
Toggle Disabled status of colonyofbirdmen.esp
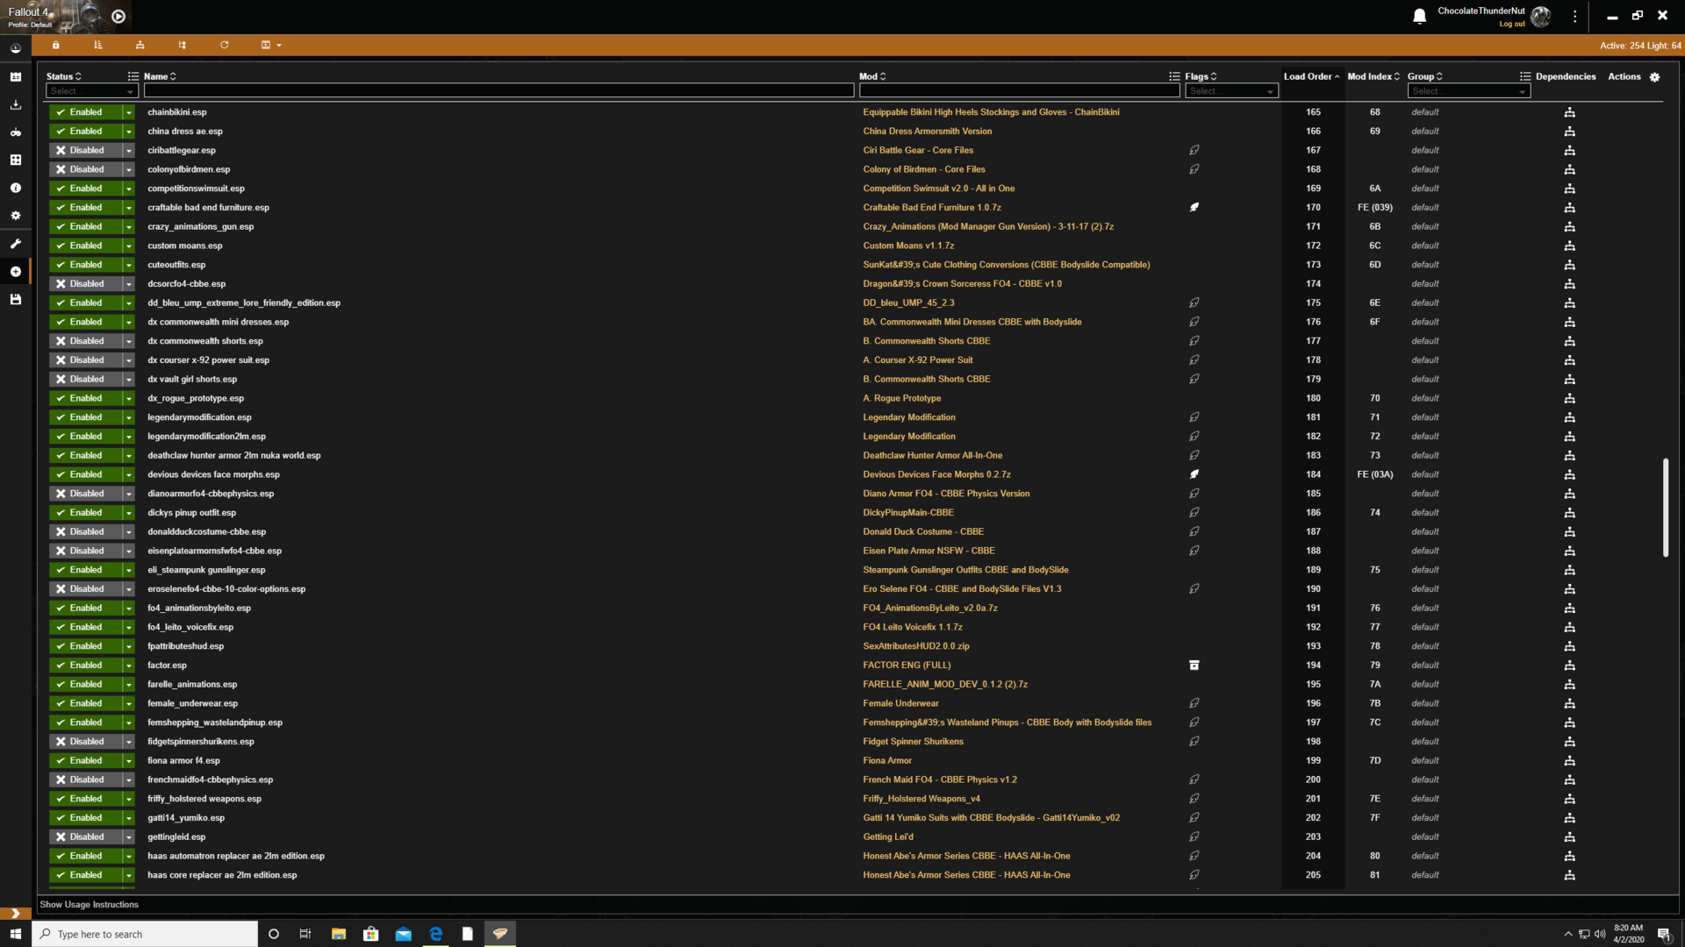(x=85, y=169)
